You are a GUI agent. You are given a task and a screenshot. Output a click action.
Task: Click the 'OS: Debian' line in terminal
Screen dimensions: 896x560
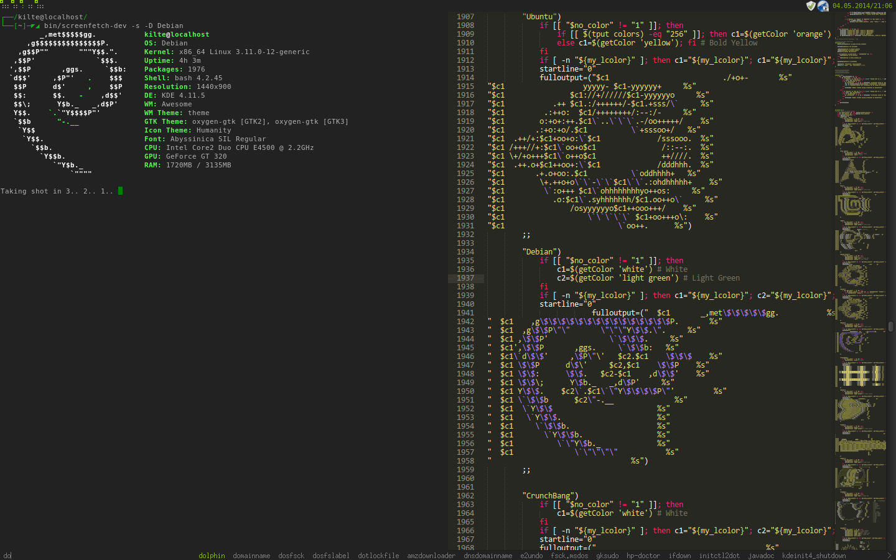point(166,44)
